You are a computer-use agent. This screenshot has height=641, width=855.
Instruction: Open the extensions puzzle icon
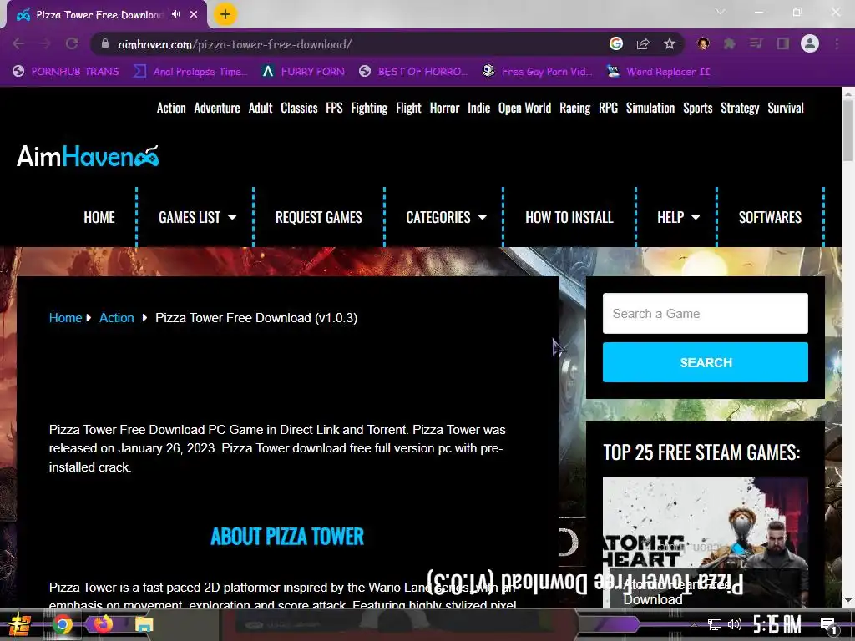(x=729, y=44)
